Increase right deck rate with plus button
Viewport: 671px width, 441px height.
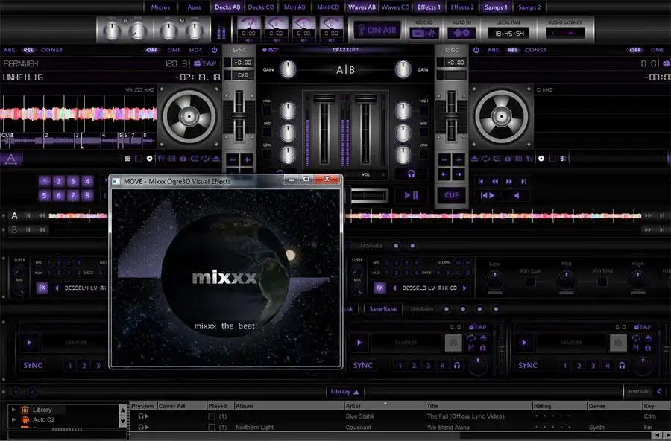459,160
